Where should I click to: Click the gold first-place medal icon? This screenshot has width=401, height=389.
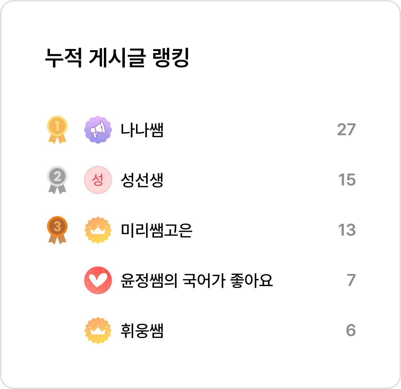click(x=57, y=130)
